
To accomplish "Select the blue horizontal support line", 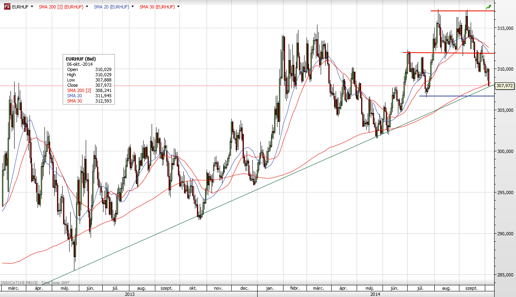I will (457, 96).
